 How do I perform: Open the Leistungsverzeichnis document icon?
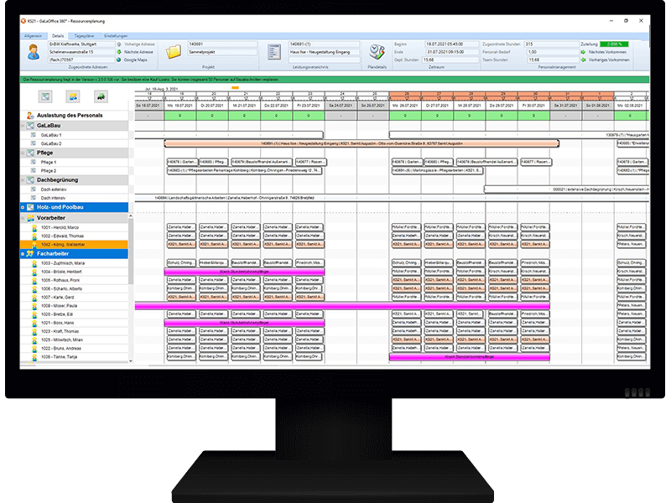coord(274,52)
